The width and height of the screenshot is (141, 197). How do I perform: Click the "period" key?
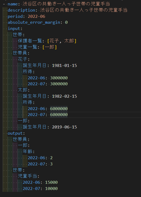pos(15,16)
